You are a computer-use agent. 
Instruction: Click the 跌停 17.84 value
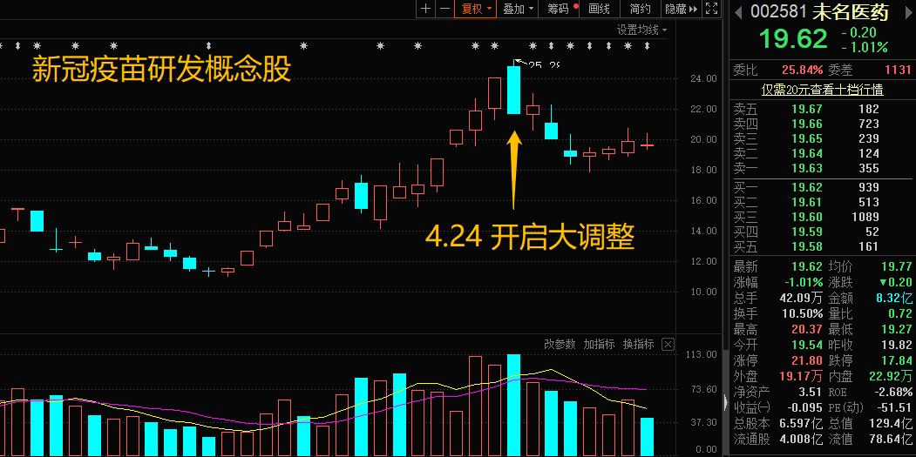(896, 360)
